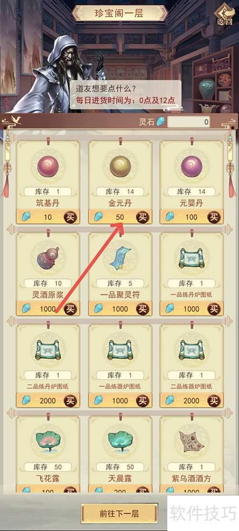The height and width of the screenshot is (531, 239).
Task: Tap the 珍宝阁一层 title banner
Action: [x=119, y=13]
